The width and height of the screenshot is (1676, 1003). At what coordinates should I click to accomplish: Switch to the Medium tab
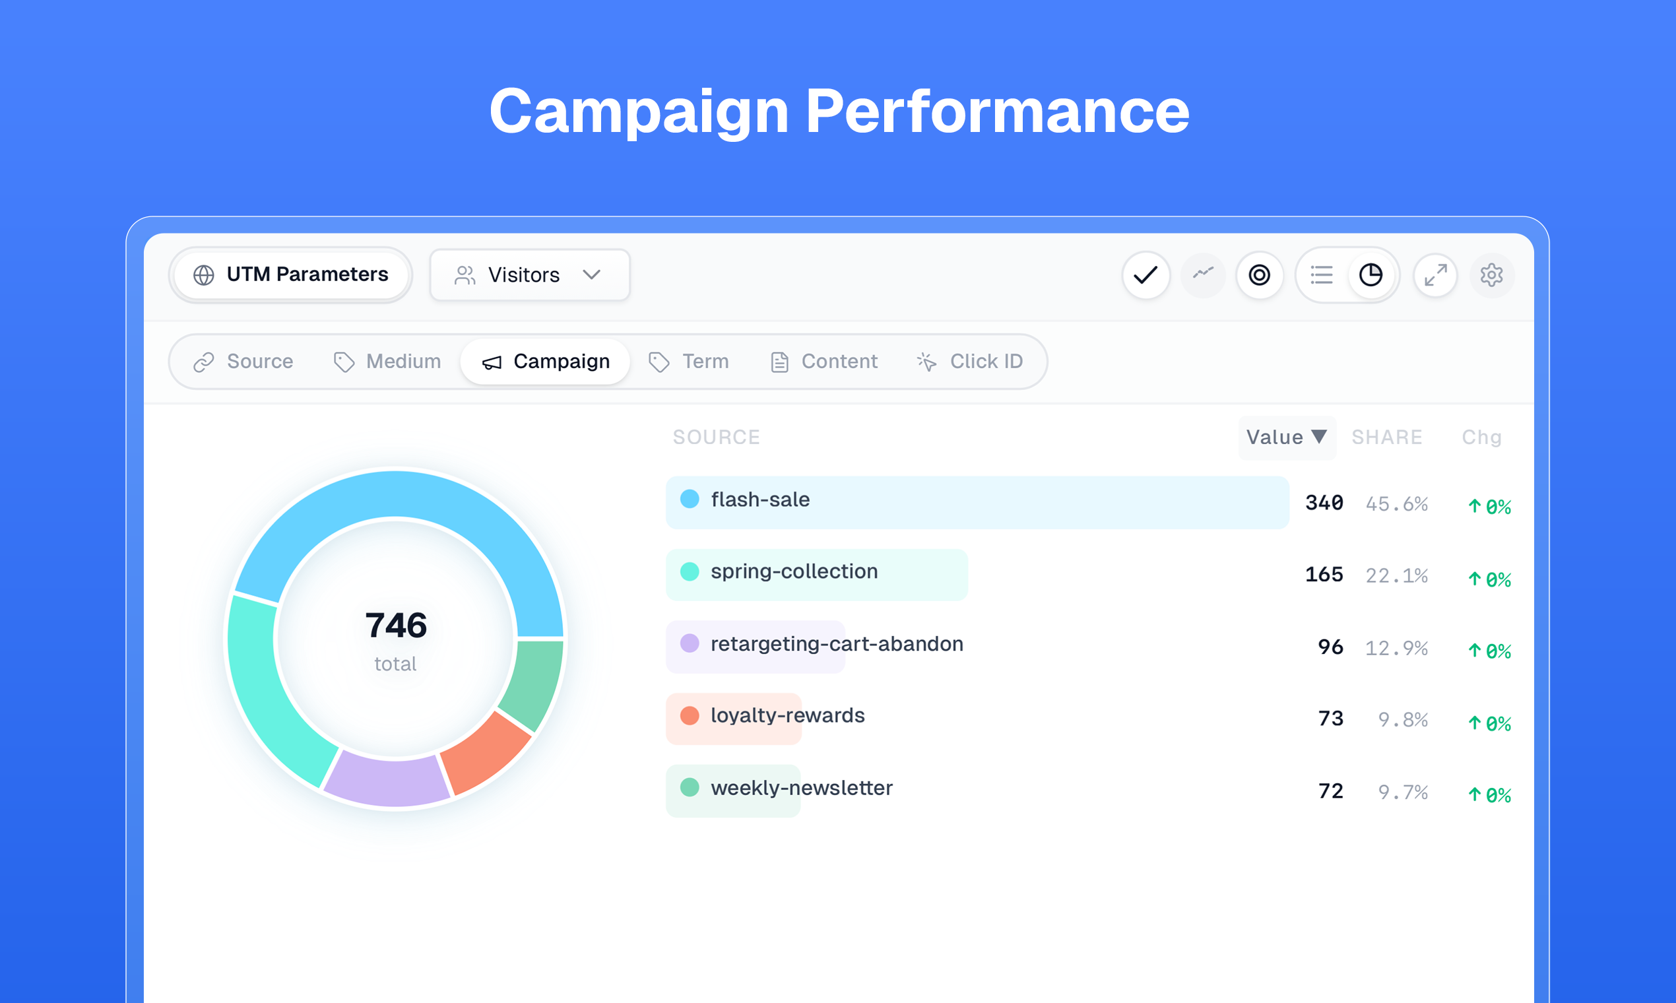[387, 362]
